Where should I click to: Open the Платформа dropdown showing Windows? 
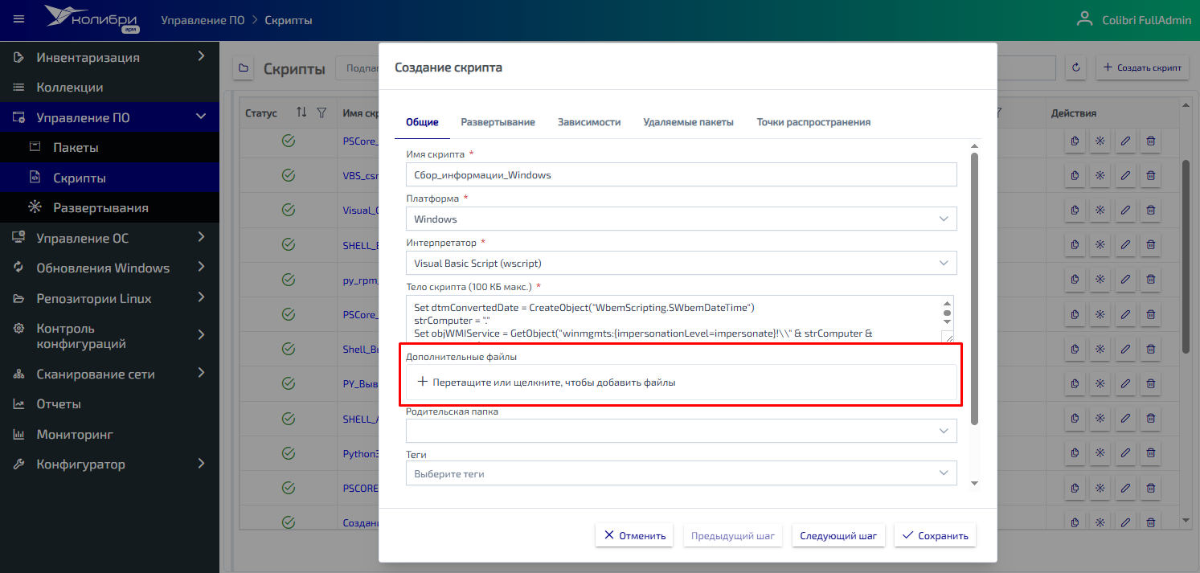[681, 219]
